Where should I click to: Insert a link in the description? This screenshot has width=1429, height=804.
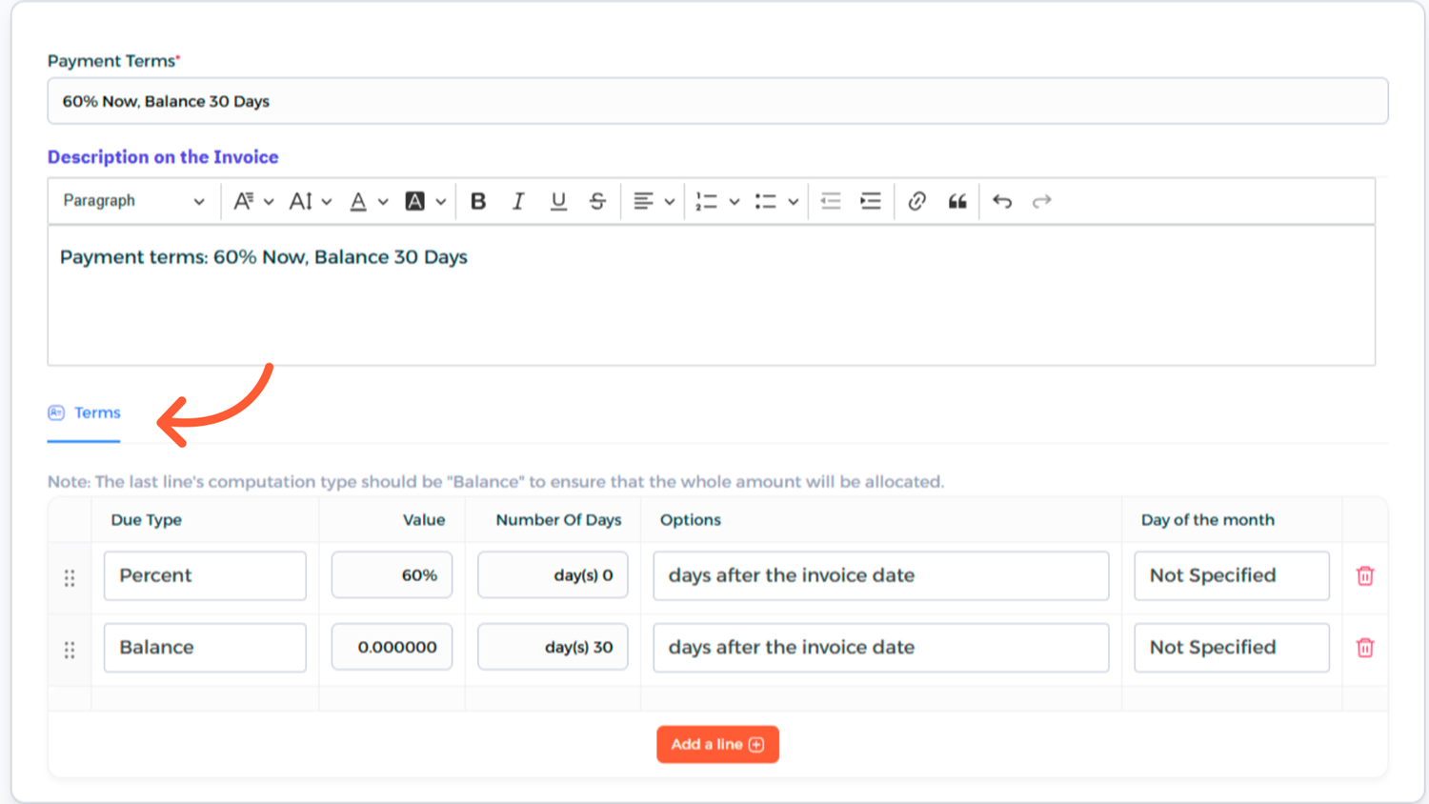(916, 201)
